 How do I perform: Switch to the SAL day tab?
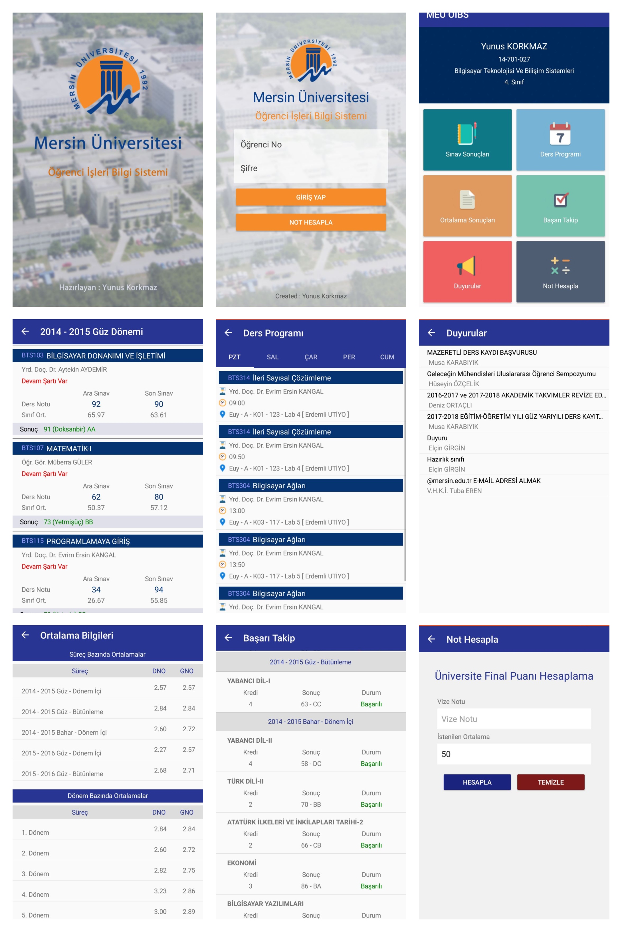(272, 357)
